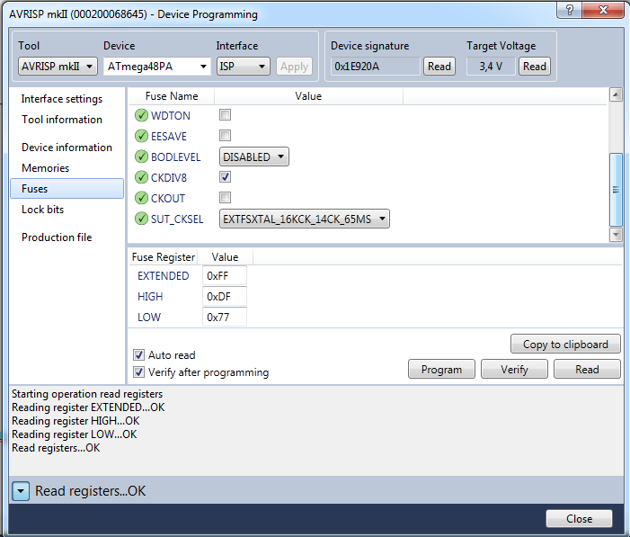Enable the EESAVE fuse checkbox
Screen dimensions: 630x537
225,136
